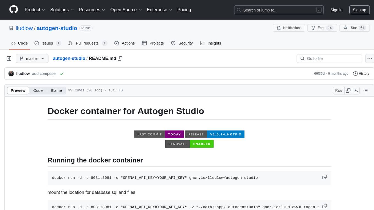Viewport: 374px width, 210px height.
Task: Click the Fork count 14
Action: coord(330,28)
